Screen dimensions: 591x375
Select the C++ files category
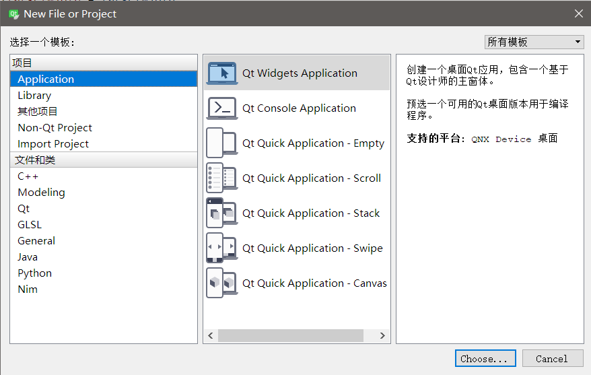104,176
